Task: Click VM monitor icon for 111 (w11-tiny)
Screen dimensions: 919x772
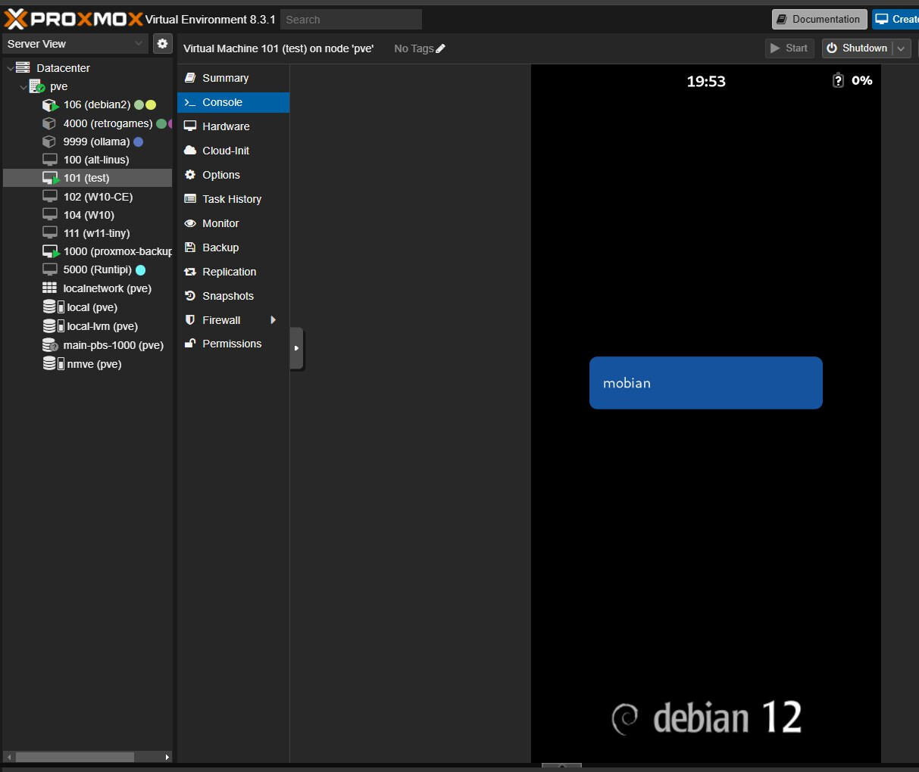Action: point(50,233)
